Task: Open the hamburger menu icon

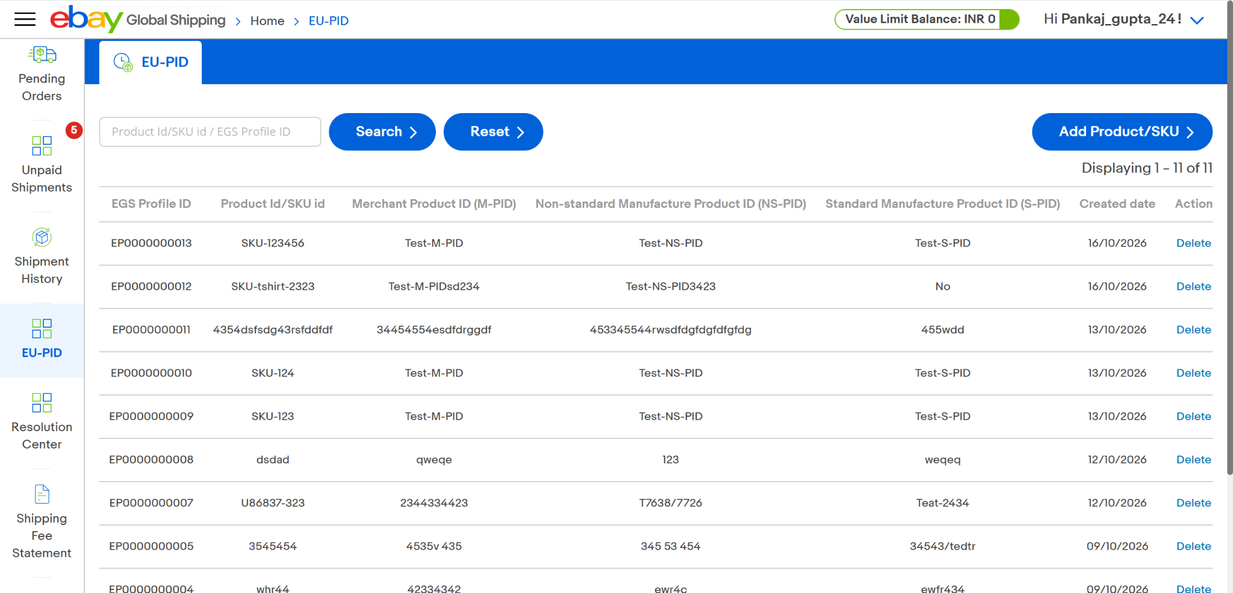Action: click(x=25, y=19)
